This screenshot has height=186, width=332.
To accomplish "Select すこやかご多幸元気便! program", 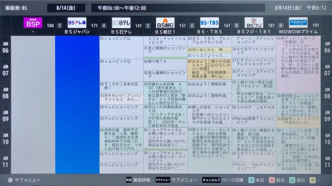I will coord(121,87).
